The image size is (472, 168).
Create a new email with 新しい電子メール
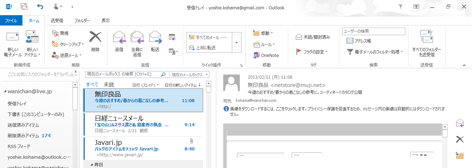pyautogui.click(x=12, y=43)
